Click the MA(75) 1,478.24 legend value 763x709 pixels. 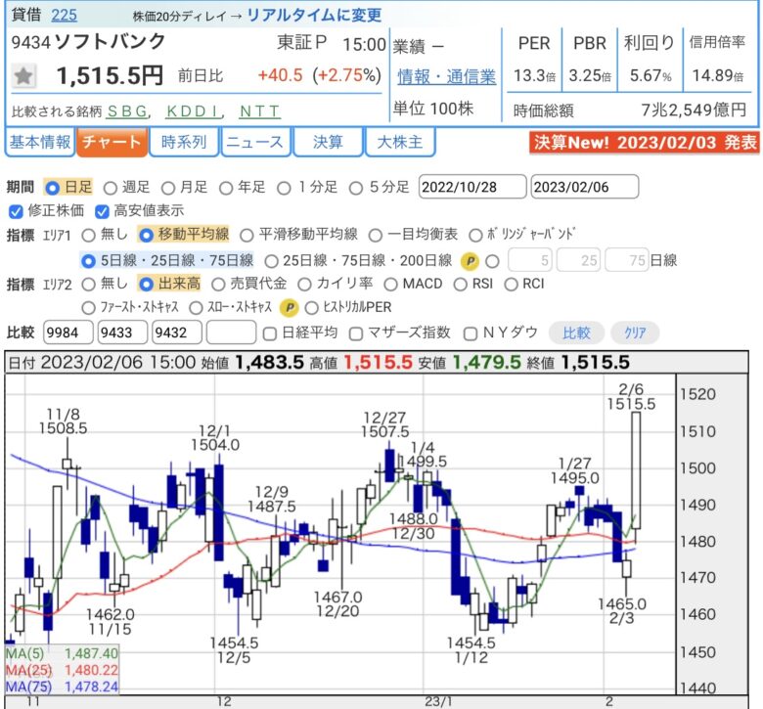(91, 687)
